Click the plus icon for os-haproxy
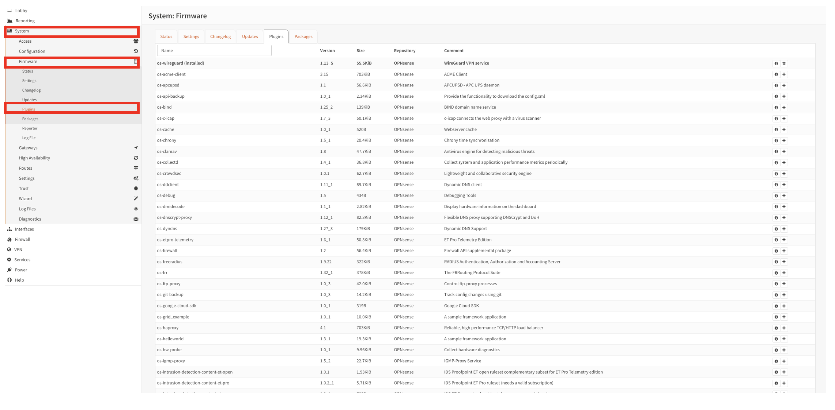 (784, 328)
